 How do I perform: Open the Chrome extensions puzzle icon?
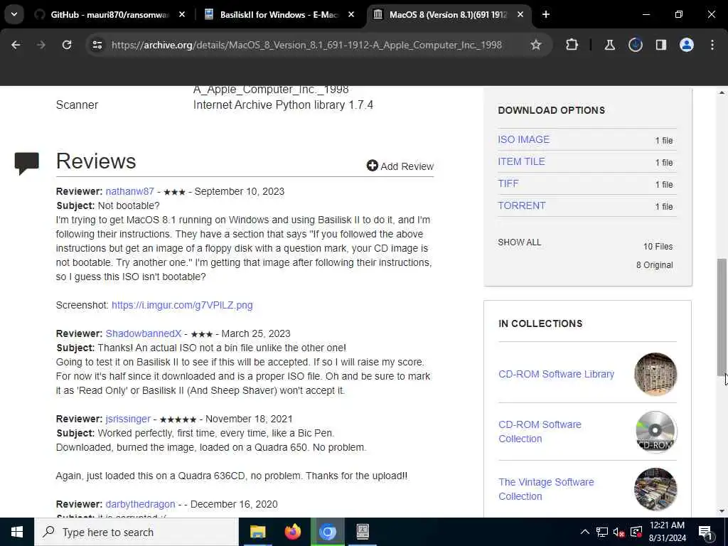point(572,45)
